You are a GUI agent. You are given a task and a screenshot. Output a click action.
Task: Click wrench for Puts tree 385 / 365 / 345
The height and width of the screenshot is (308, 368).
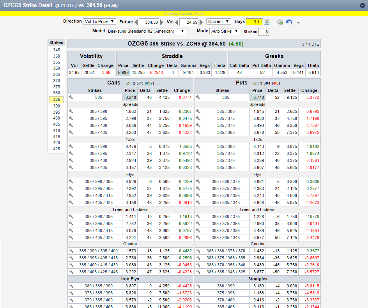coord(198,238)
